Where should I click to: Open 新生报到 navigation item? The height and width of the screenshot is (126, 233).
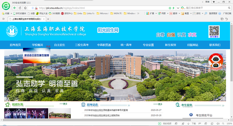point(170,45)
